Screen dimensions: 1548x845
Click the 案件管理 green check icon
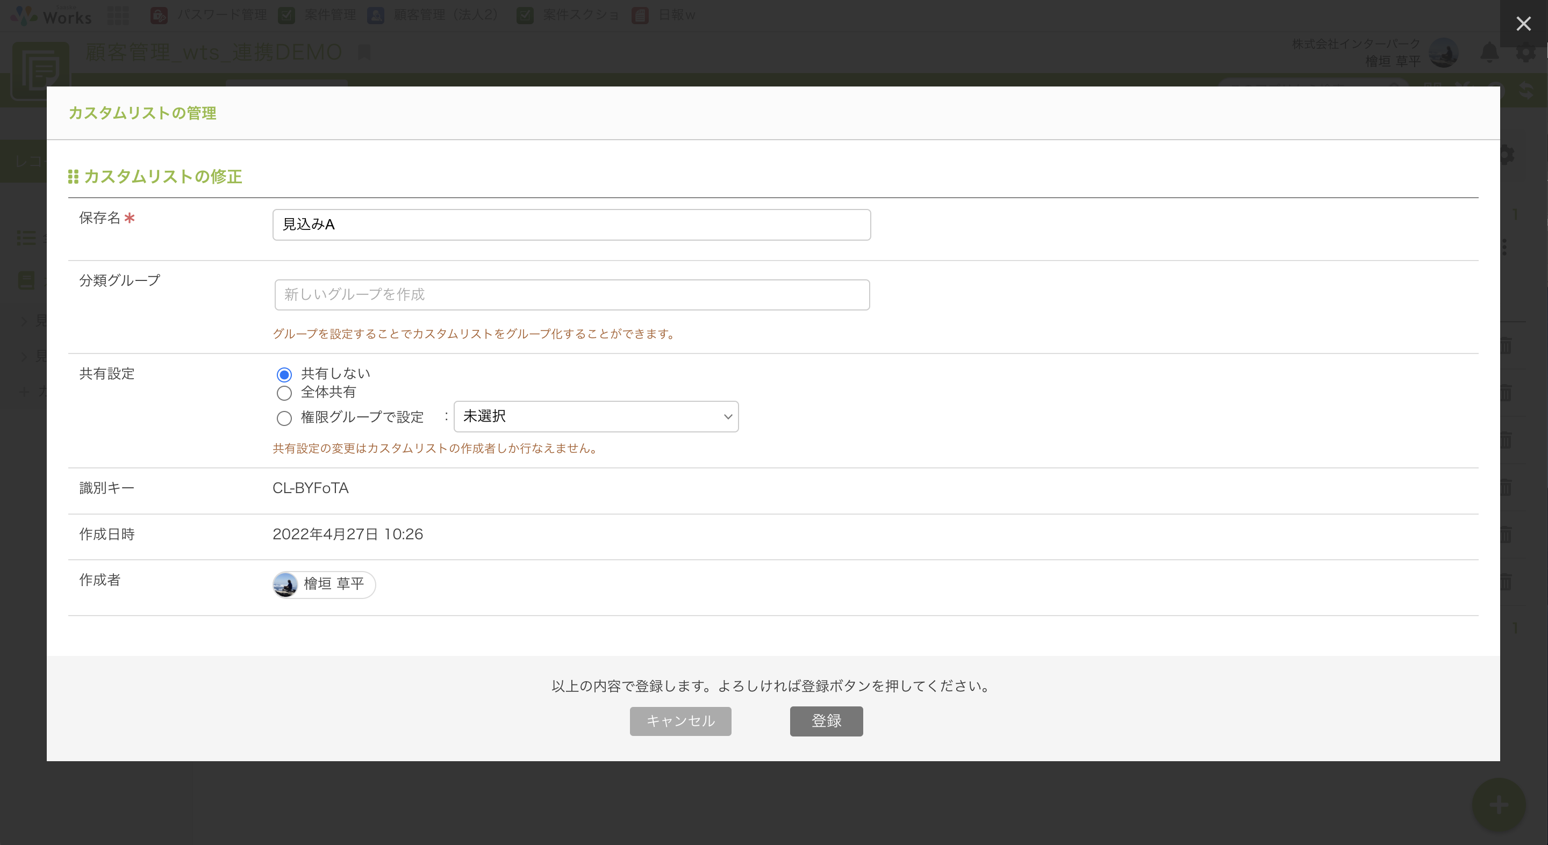coord(286,16)
